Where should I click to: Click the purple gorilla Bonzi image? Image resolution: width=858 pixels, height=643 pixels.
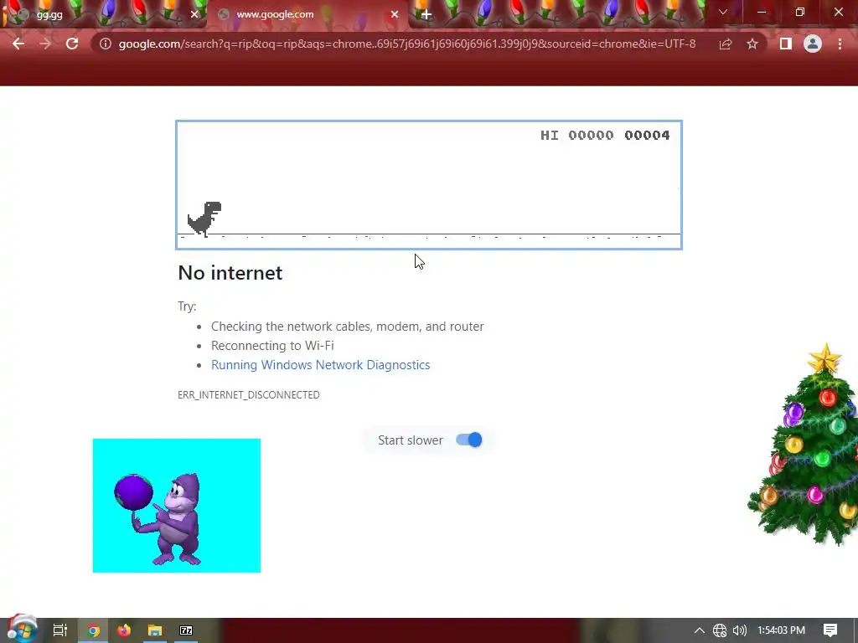click(x=177, y=506)
